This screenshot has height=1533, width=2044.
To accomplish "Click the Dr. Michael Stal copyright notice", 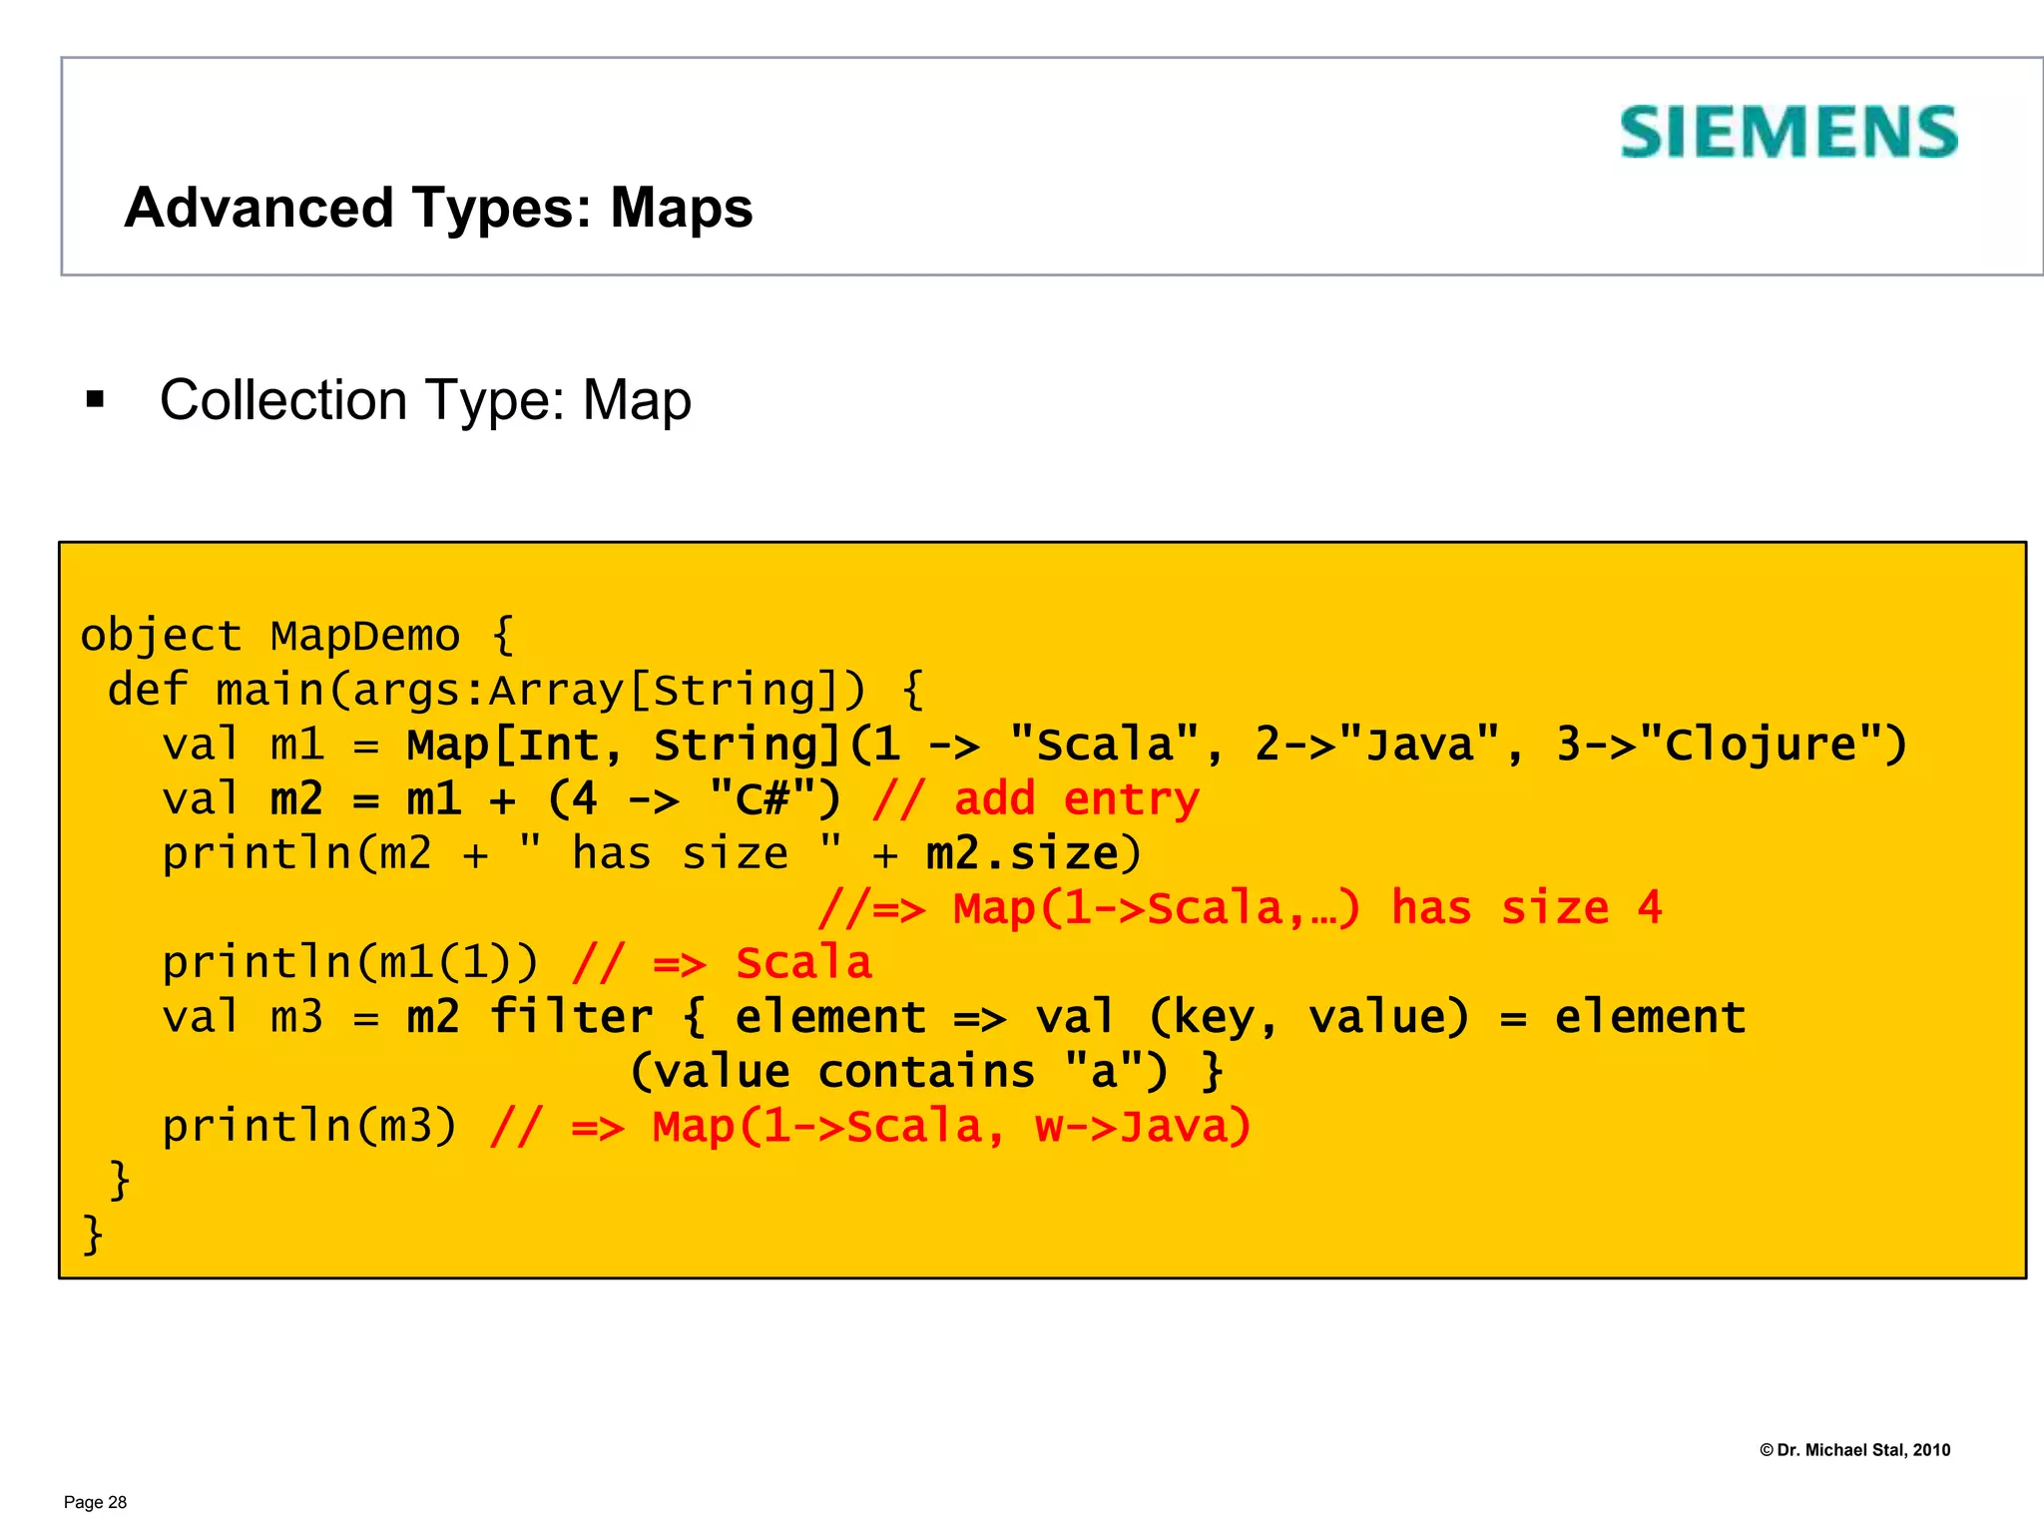I will click(1853, 1450).
